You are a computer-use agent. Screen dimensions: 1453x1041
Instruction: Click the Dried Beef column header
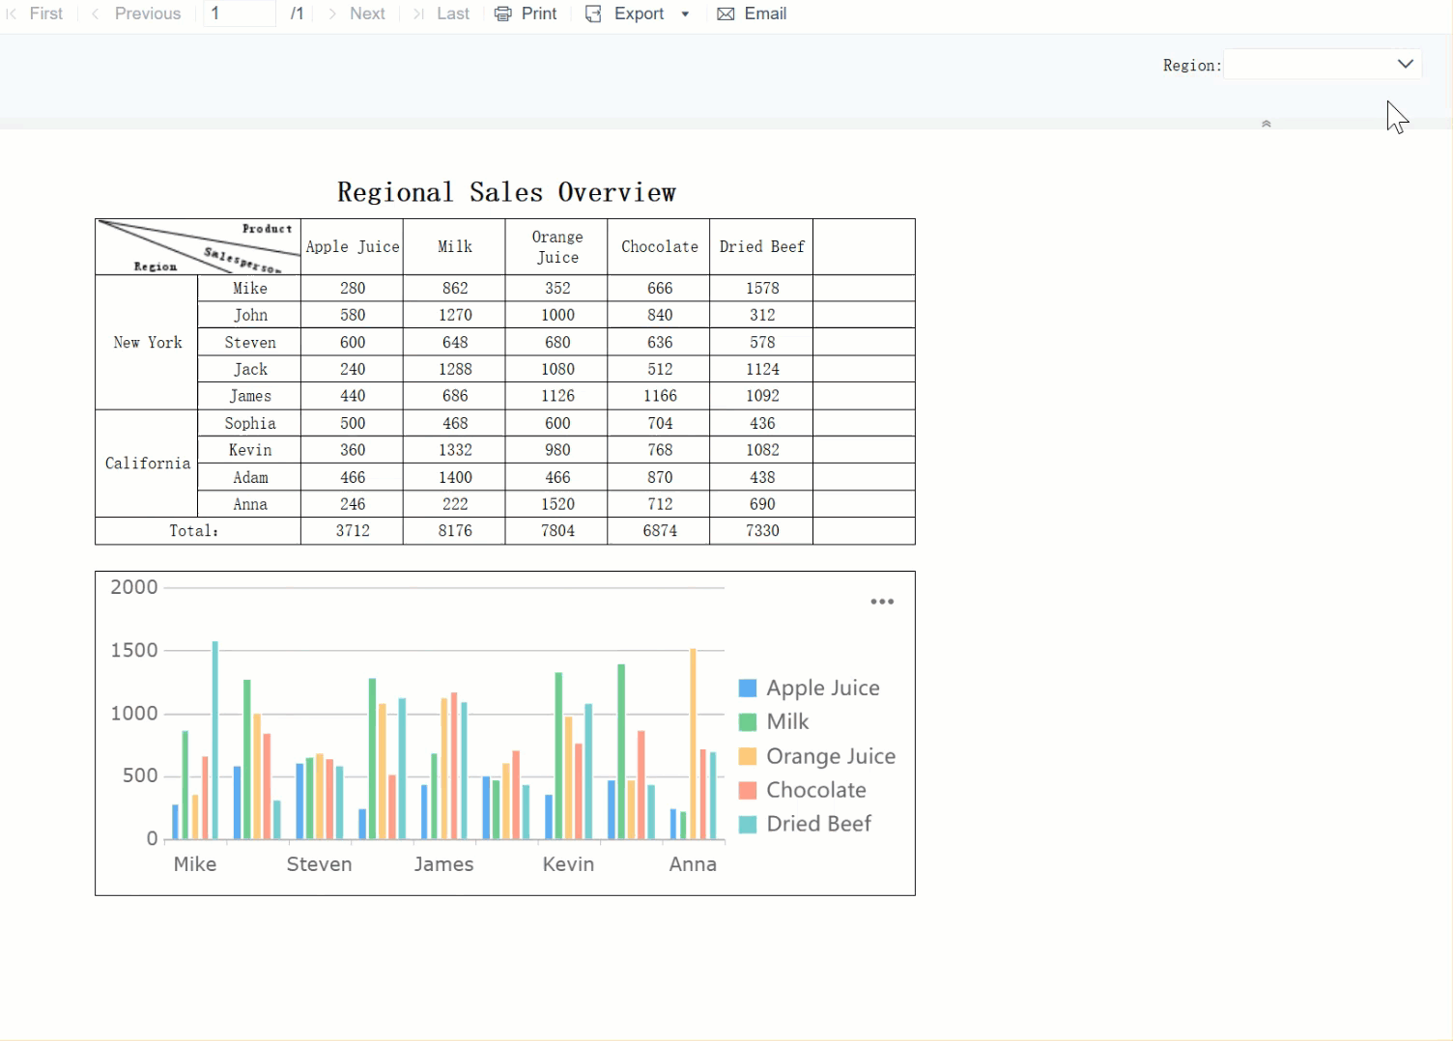click(762, 247)
